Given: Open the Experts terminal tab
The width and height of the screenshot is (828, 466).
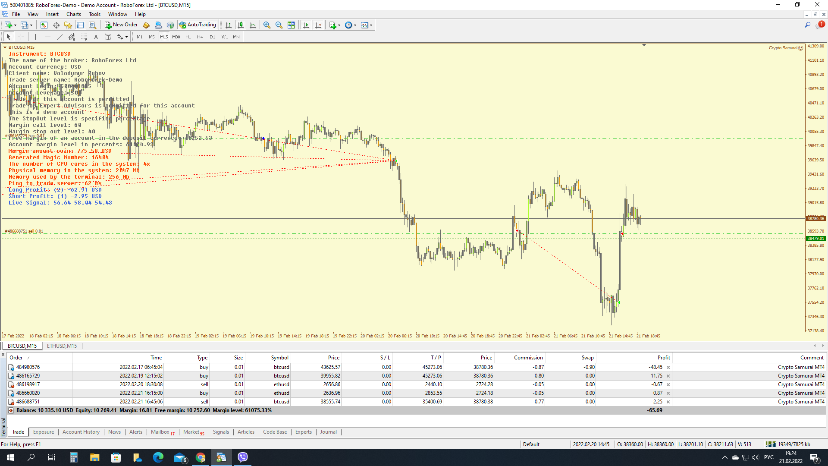Looking at the screenshot, I should [304, 432].
